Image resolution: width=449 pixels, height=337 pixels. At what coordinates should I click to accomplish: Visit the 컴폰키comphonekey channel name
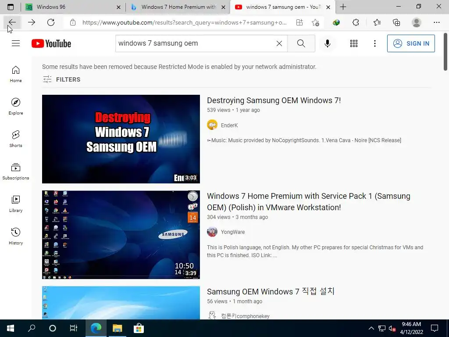(245, 316)
